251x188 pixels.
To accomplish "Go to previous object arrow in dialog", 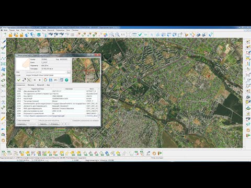I will tap(35, 80).
